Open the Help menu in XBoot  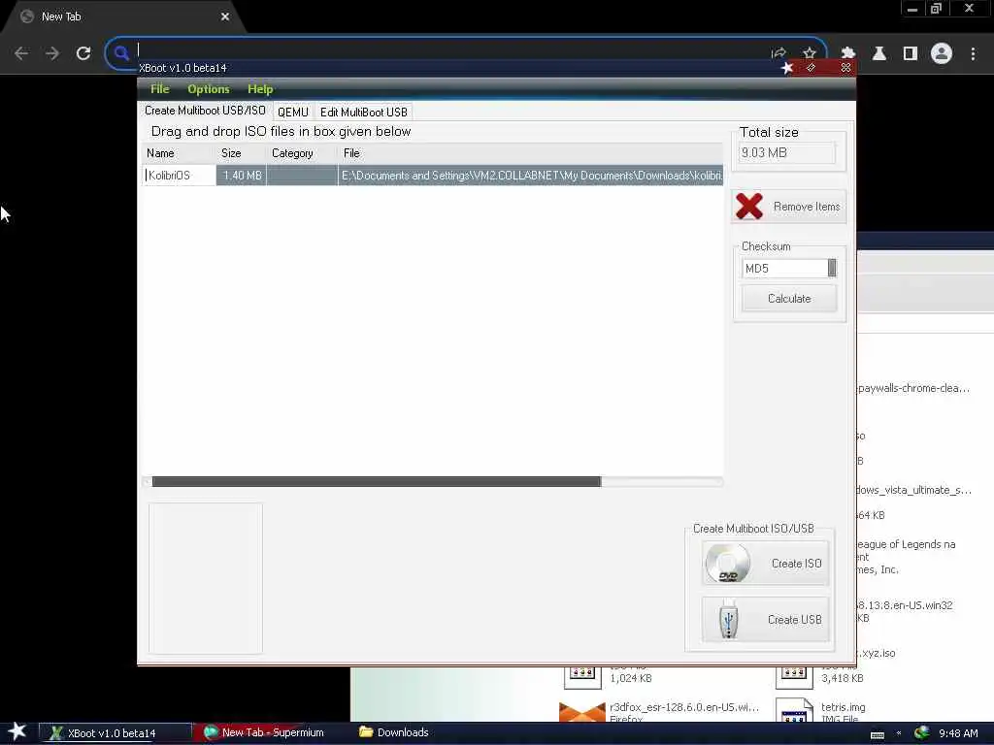tap(260, 88)
